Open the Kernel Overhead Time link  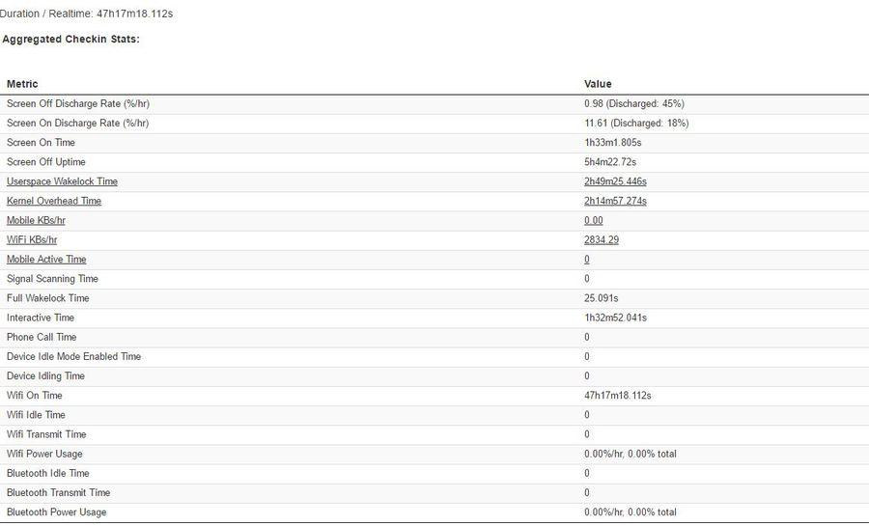click(54, 201)
